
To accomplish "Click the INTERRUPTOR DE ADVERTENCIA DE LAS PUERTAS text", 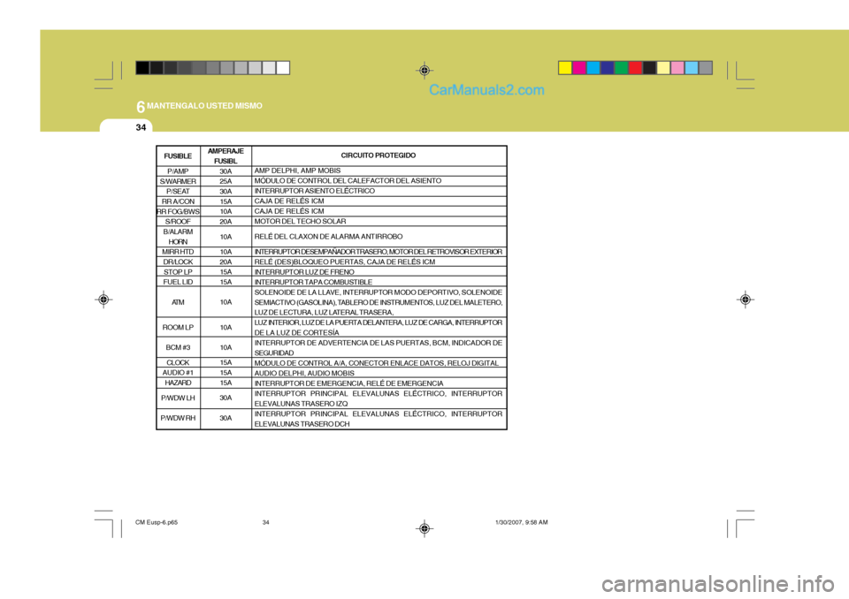I will (378, 348).
